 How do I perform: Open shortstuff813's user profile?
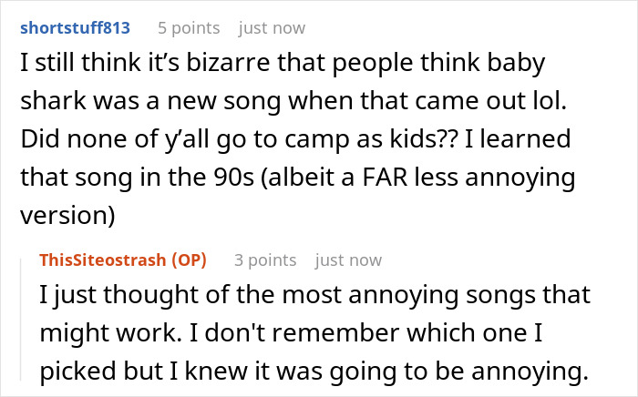(75, 28)
